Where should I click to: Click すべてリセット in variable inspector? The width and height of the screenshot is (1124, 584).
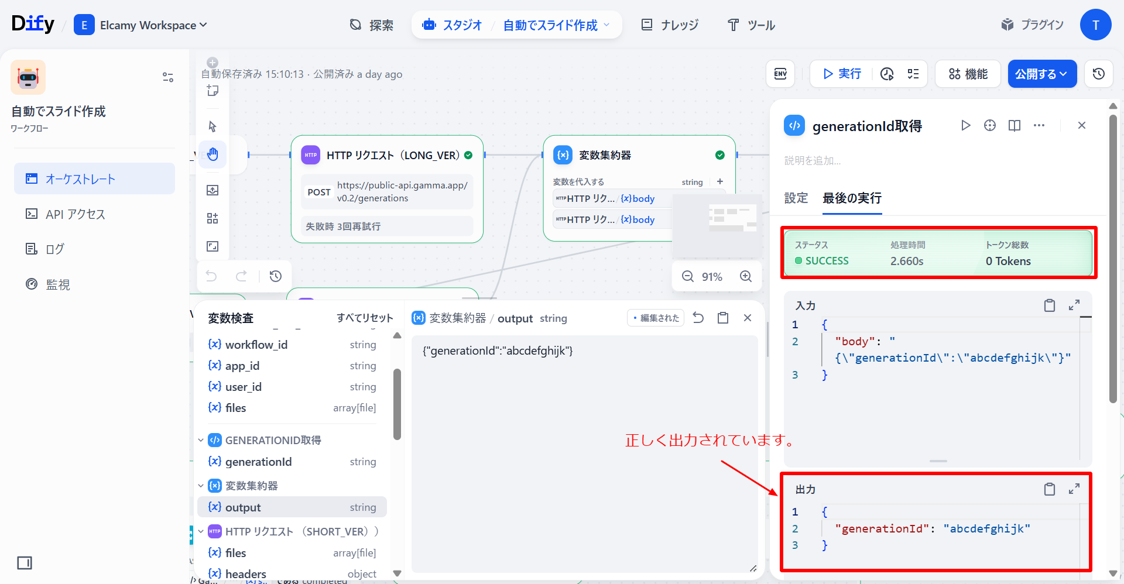click(x=364, y=318)
